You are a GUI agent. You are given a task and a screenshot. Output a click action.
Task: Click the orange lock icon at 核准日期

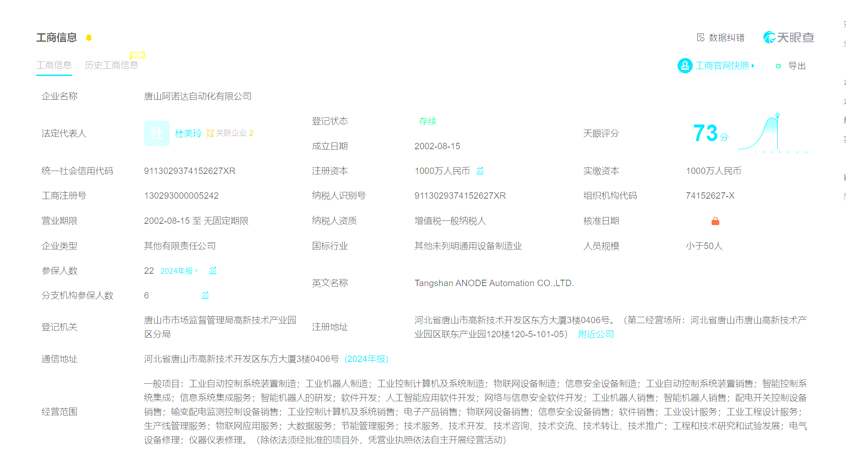point(715,221)
